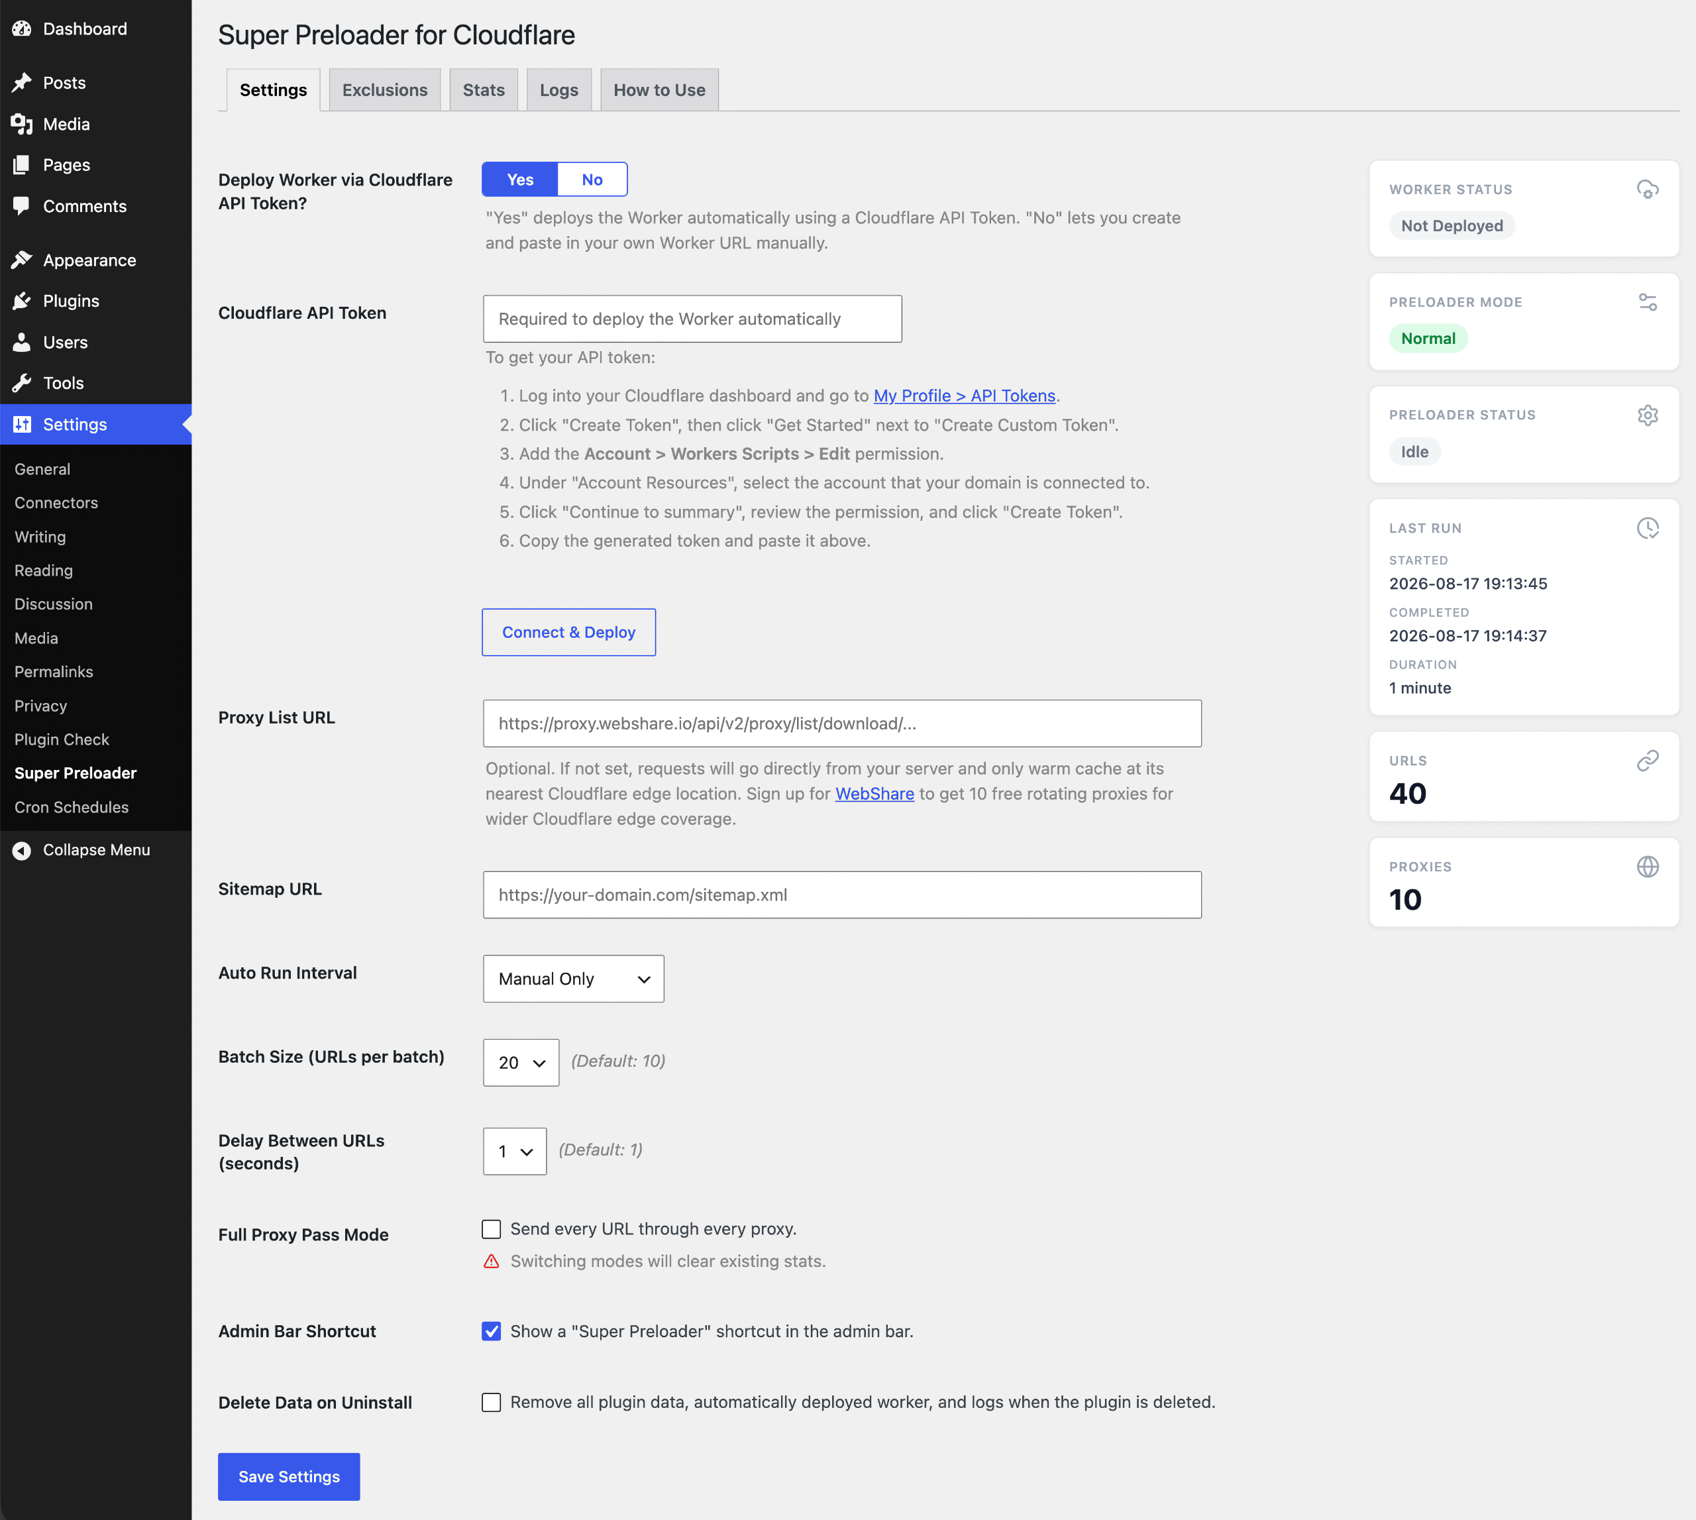Image resolution: width=1696 pixels, height=1520 pixels.
Task: Open Appearance in the admin sidebar
Action: 89,260
